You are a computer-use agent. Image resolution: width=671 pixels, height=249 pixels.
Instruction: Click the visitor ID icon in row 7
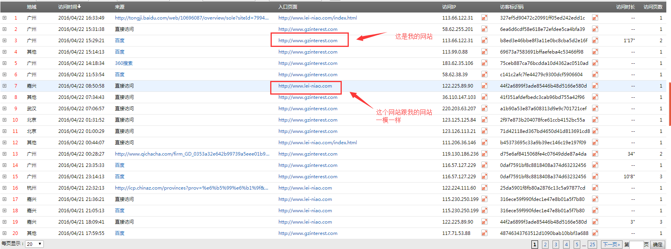point(595,86)
